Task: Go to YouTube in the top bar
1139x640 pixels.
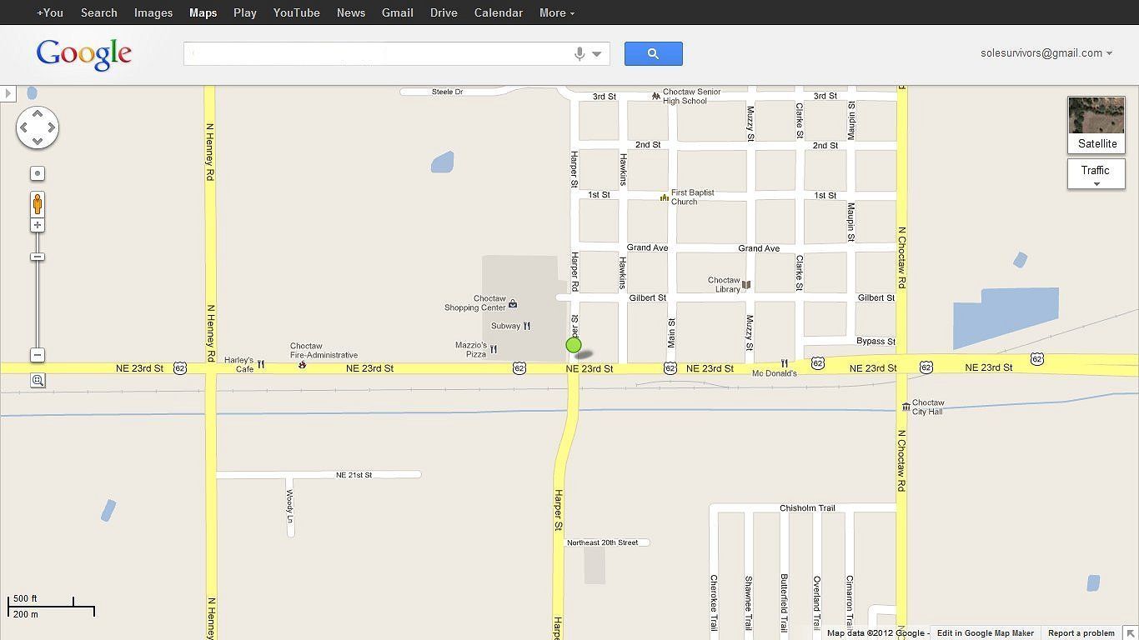Action: pos(296,12)
